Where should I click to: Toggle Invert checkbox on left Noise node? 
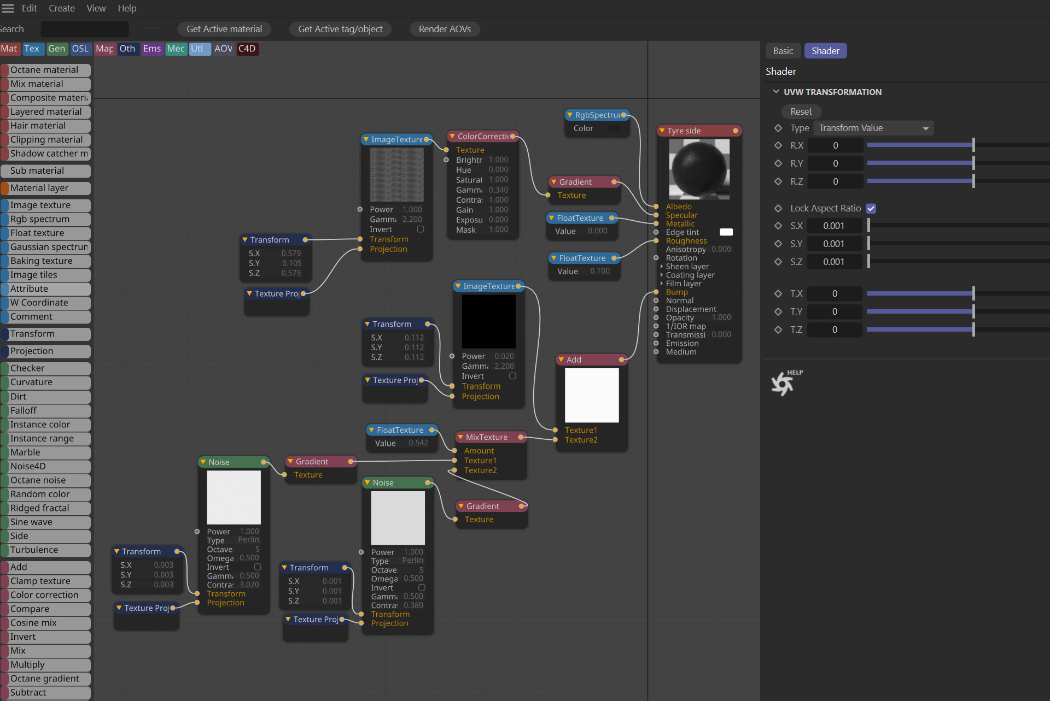258,567
